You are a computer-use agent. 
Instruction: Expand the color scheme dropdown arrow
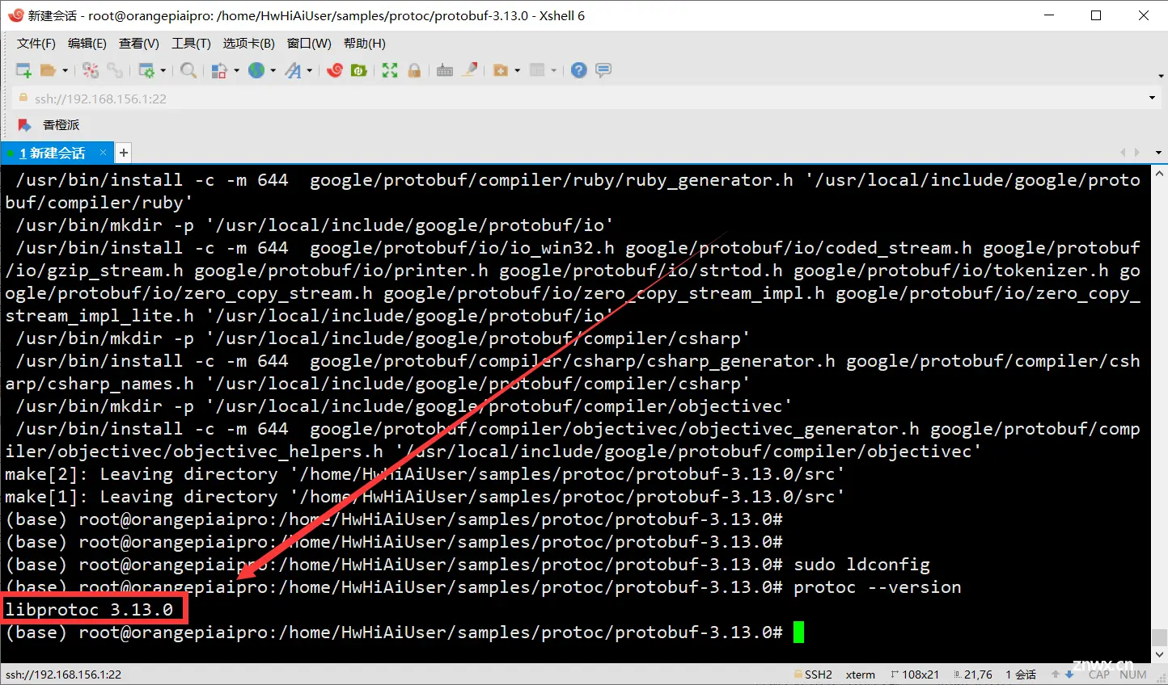(236, 70)
